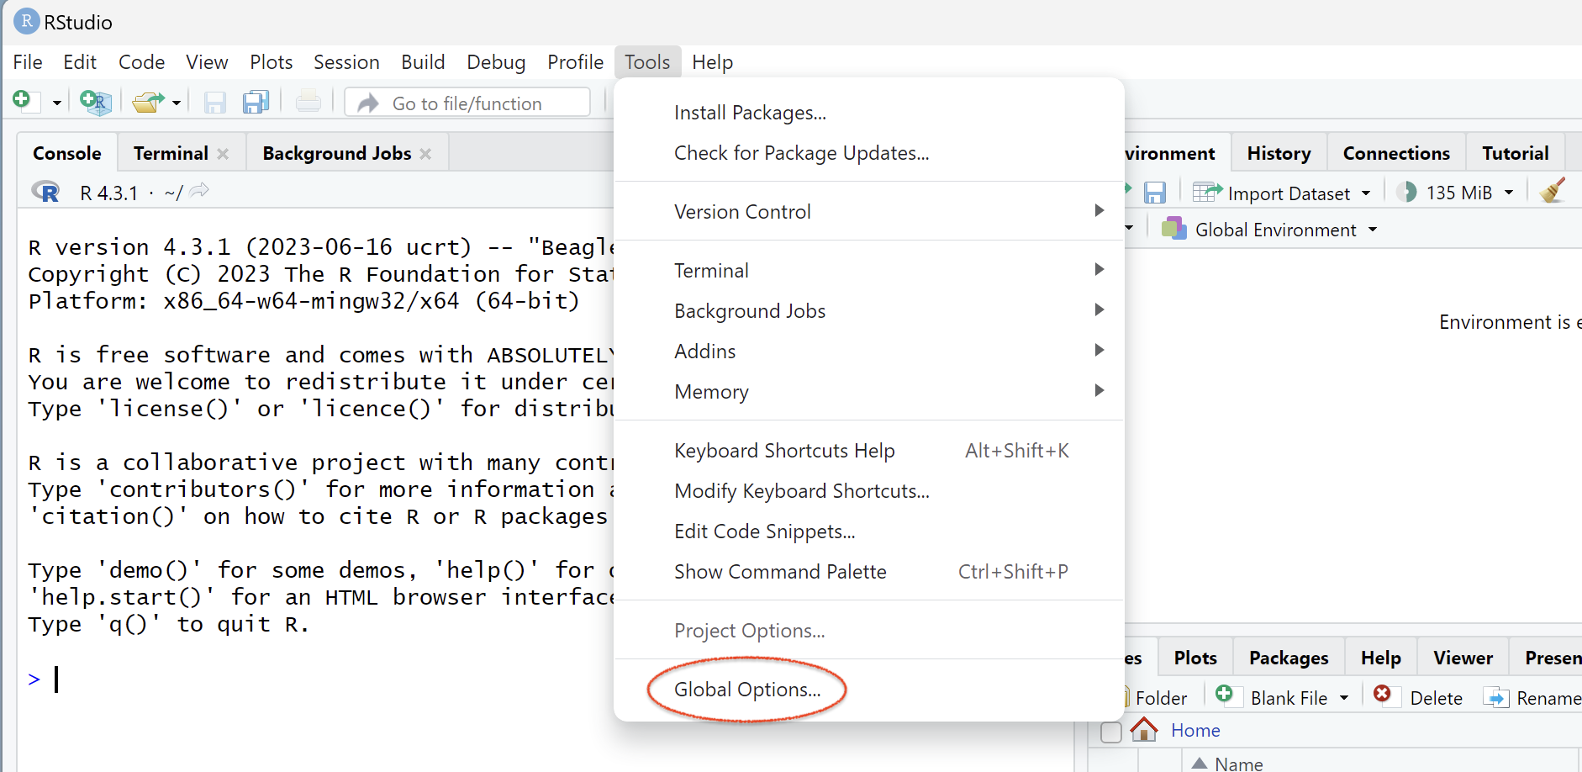Open the Blank File dropdown arrow

(1344, 698)
